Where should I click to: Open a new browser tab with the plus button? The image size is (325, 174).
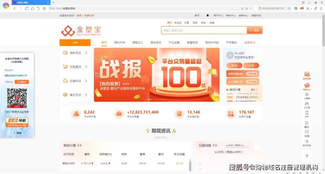[x=53, y=2]
